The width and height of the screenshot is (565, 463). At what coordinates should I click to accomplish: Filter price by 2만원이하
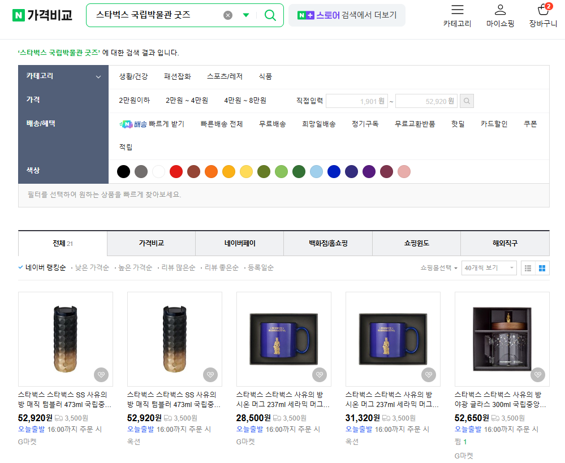tap(134, 100)
